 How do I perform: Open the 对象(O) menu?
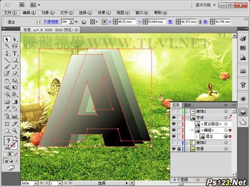[48, 13]
